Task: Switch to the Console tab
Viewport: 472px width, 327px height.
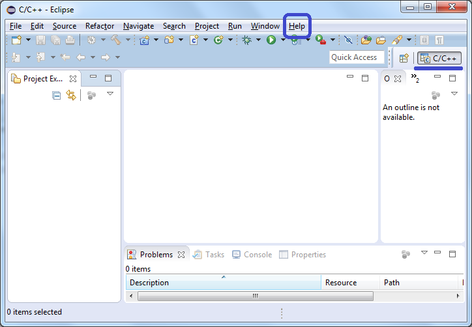Action: (252, 255)
